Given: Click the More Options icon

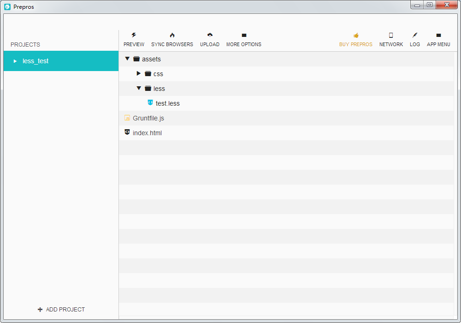Looking at the screenshot, I should click(x=244, y=36).
